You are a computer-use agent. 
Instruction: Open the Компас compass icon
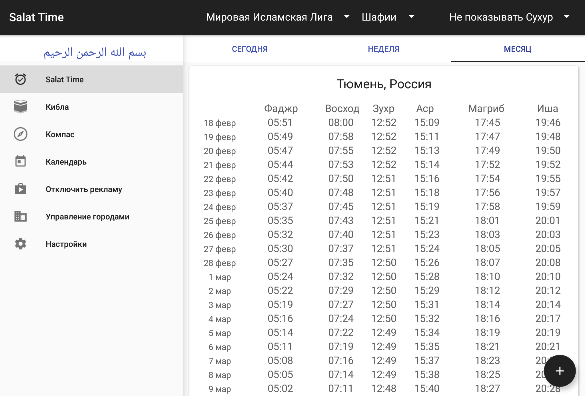coord(21,134)
